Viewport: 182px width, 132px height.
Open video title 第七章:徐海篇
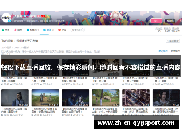coord(14,79)
